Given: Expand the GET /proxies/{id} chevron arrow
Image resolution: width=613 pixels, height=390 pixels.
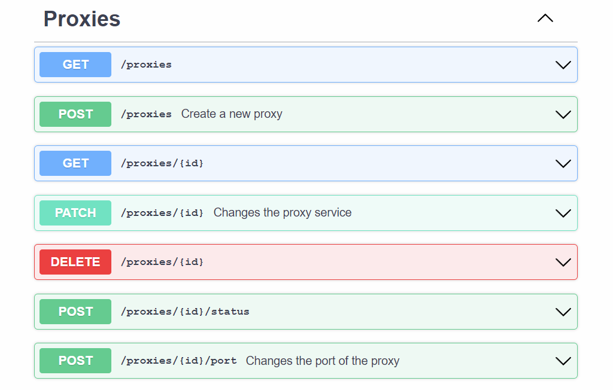Looking at the screenshot, I should 563,163.
